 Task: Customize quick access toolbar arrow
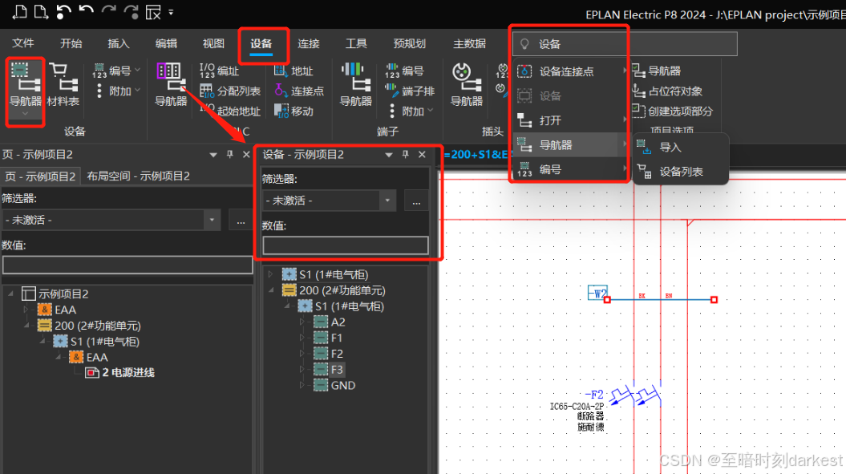(171, 12)
